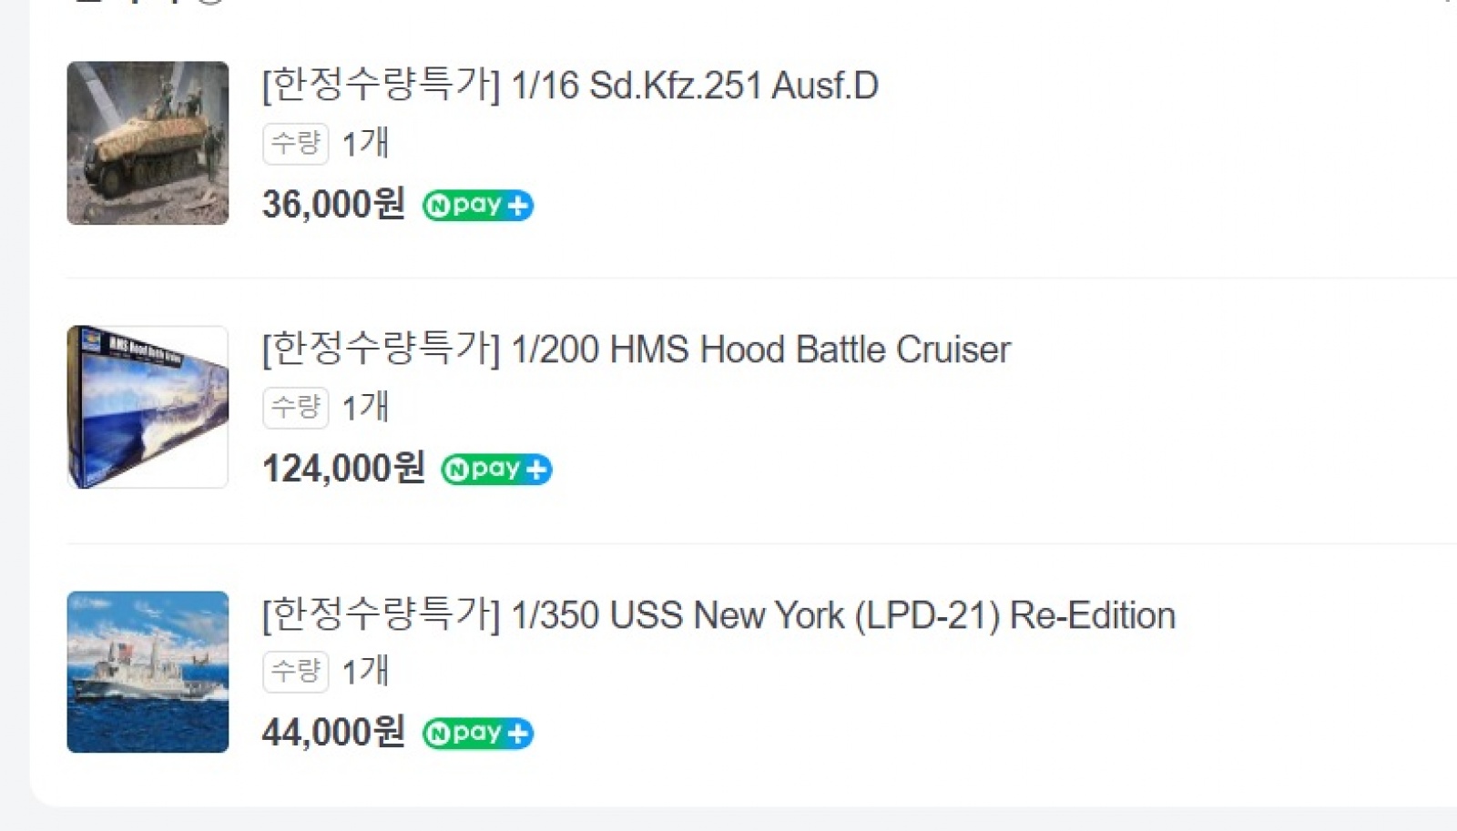The height and width of the screenshot is (831, 1457).
Task: Click the green N logo beside 124,000원
Action: tap(456, 470)
